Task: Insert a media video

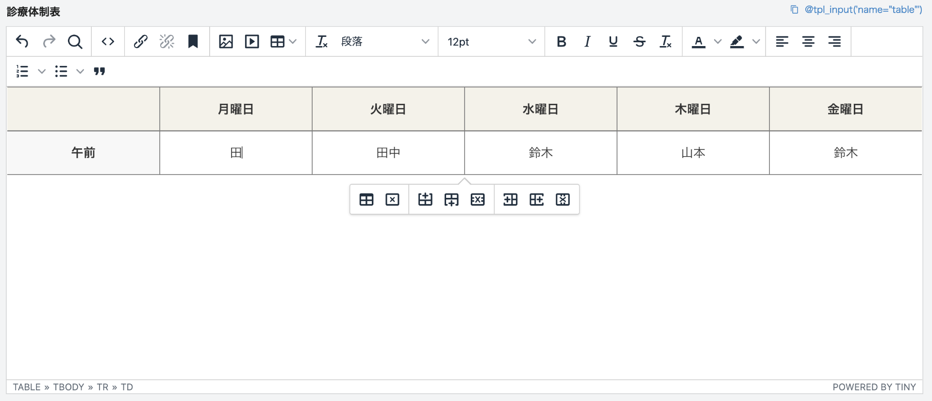Action: (x=252, y=42)
